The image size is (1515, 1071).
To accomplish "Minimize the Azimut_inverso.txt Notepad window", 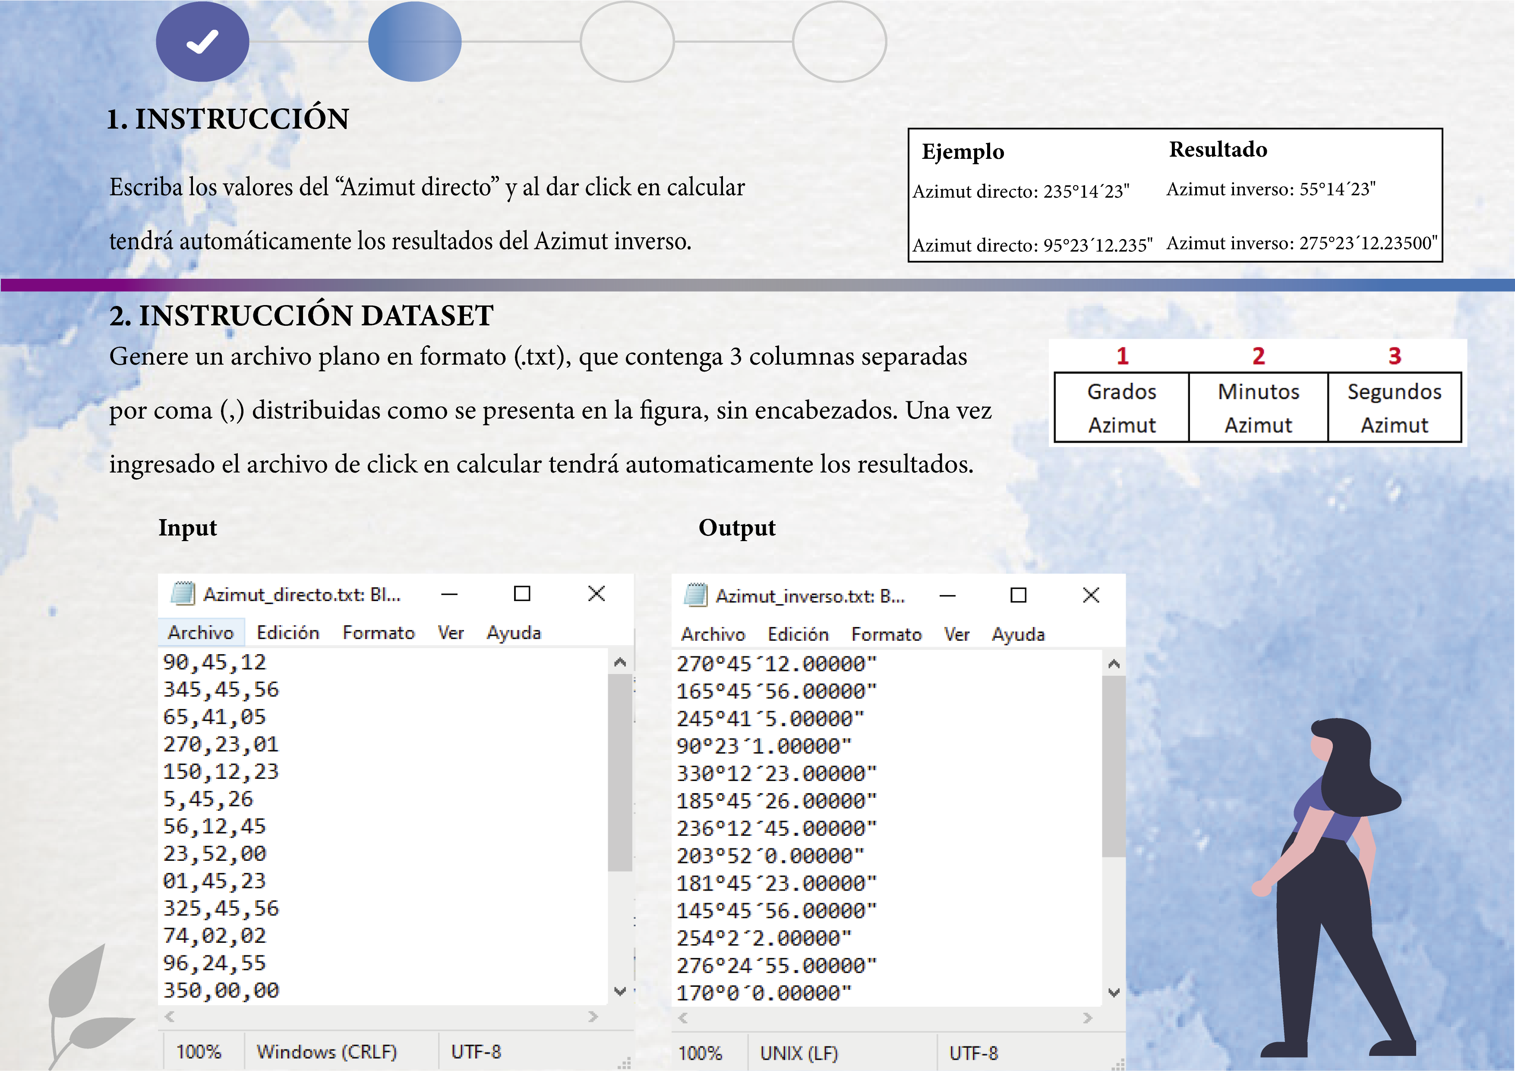I will (x=947, y=595).
